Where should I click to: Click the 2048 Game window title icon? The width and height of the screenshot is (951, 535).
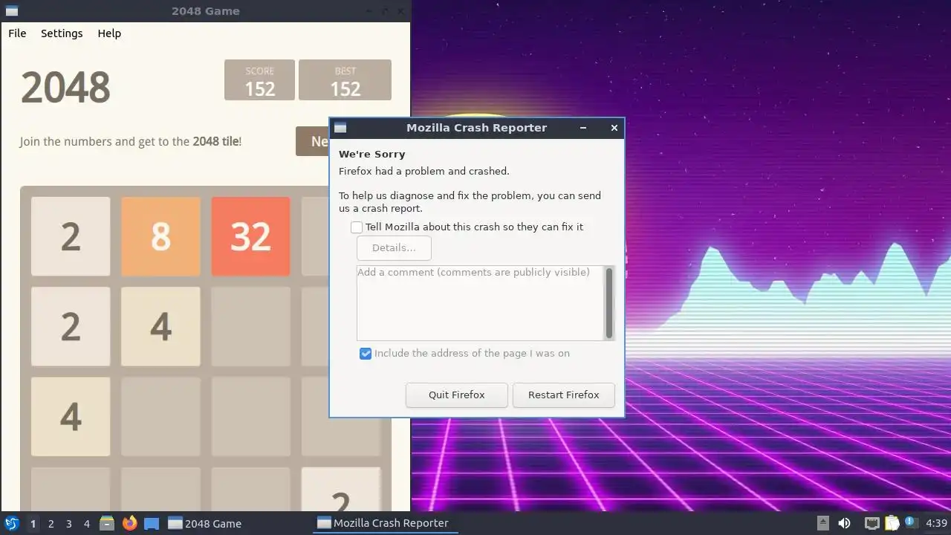pos(11,11)
